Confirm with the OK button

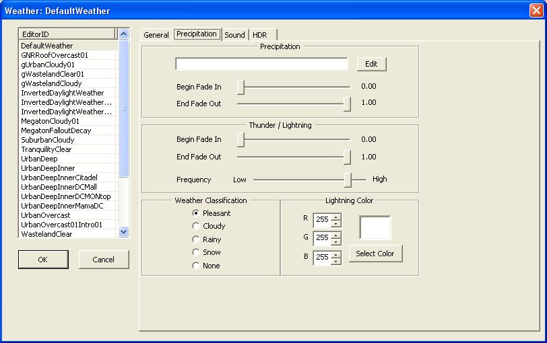point(43,260)
